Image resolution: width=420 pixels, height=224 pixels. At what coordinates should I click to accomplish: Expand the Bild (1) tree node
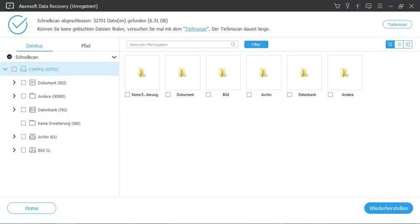pos(14,150)
